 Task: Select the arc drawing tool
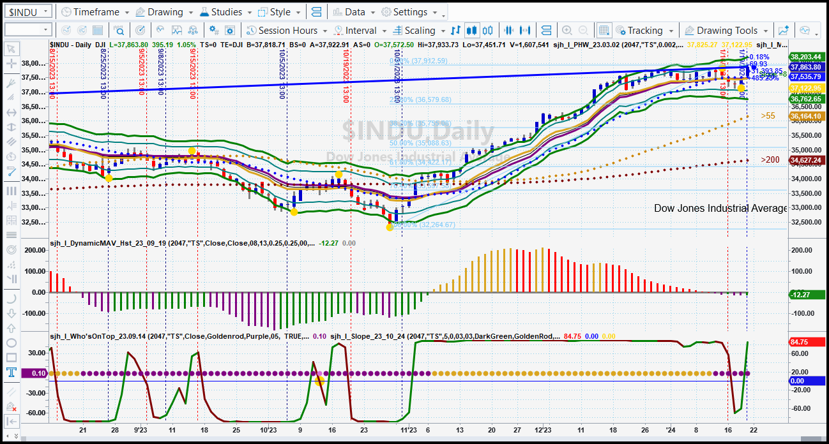11,299
